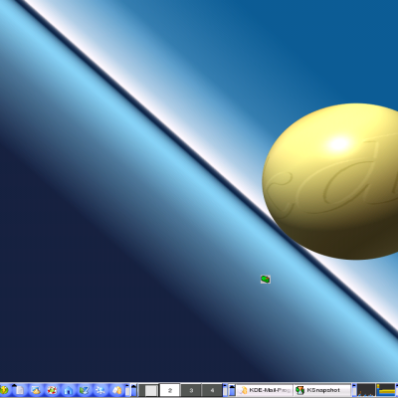Click the dark system load graph applet
Image resolution: width=398 pixels, height=398 pixels.
pyautogui.click(x=366, y=390)
